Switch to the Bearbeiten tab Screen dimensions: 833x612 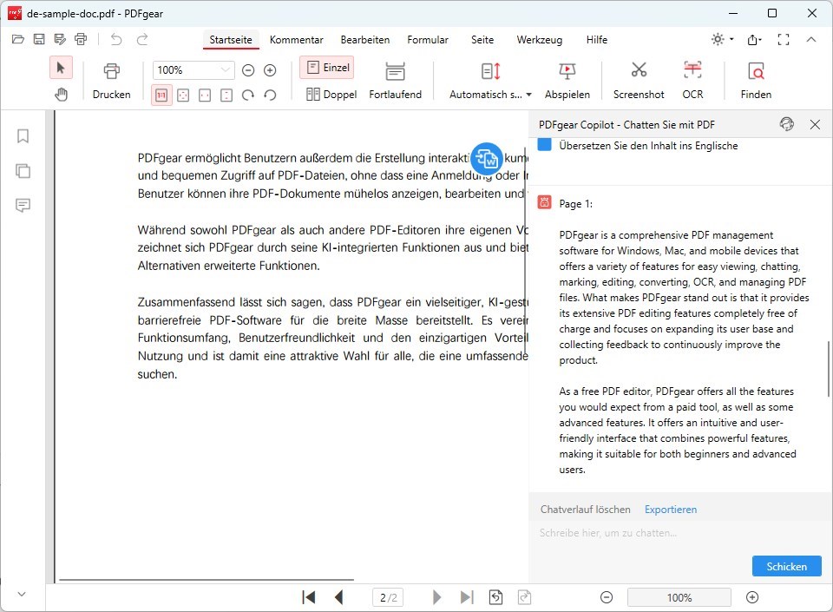coord(365,40)
